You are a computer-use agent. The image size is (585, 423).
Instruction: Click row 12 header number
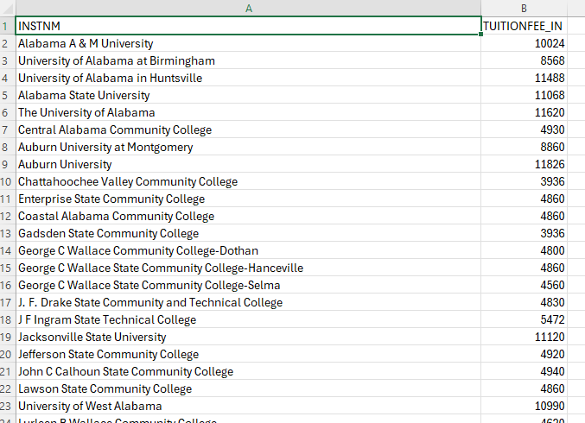click(x=7, y=216)
